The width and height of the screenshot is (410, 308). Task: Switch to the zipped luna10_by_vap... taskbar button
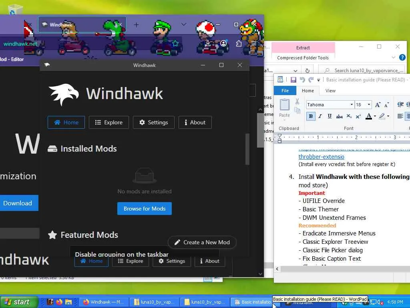click(155, 302)
